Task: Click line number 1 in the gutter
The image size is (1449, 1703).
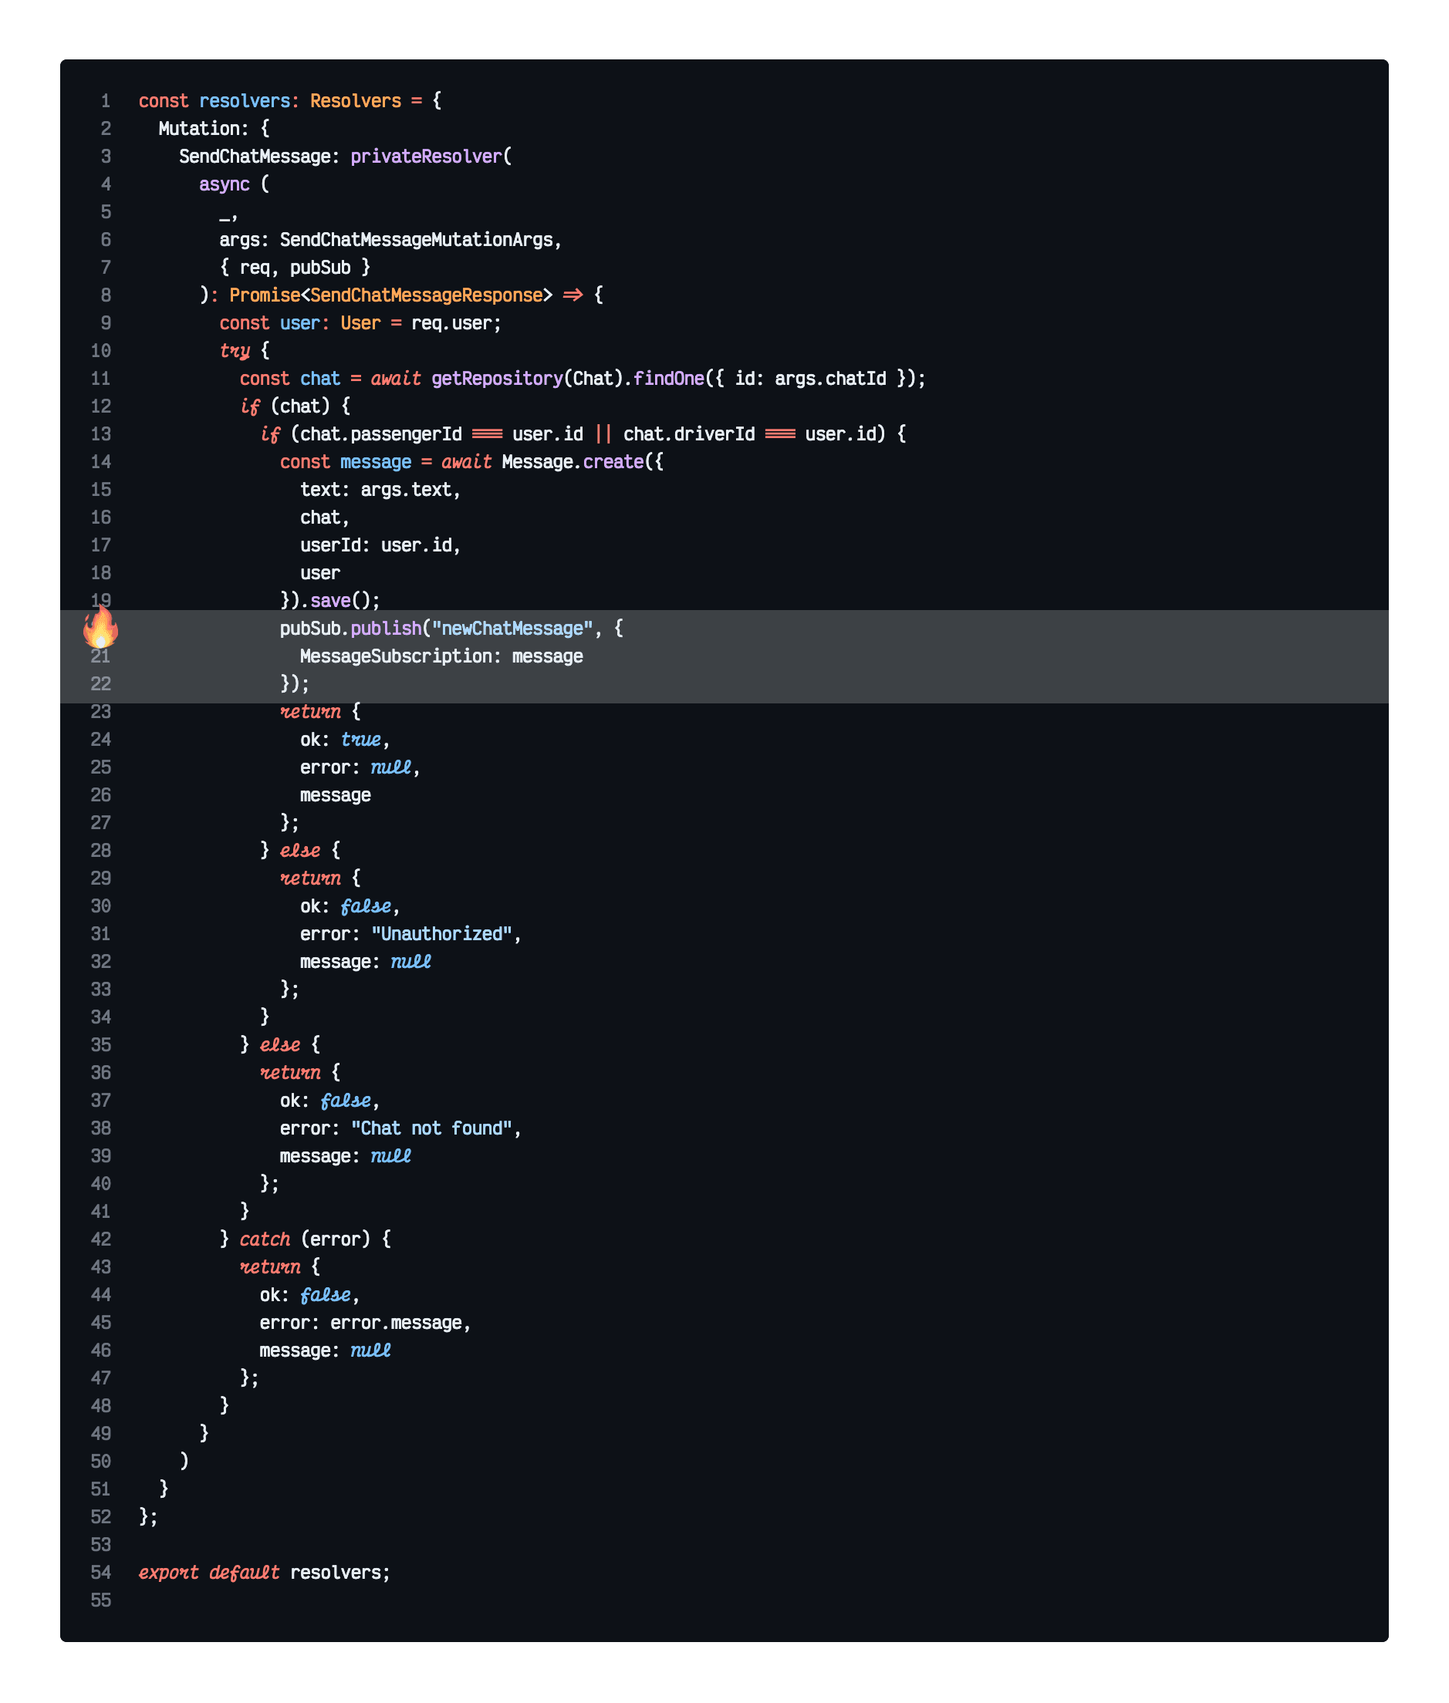Action: [x=105, y=101]
